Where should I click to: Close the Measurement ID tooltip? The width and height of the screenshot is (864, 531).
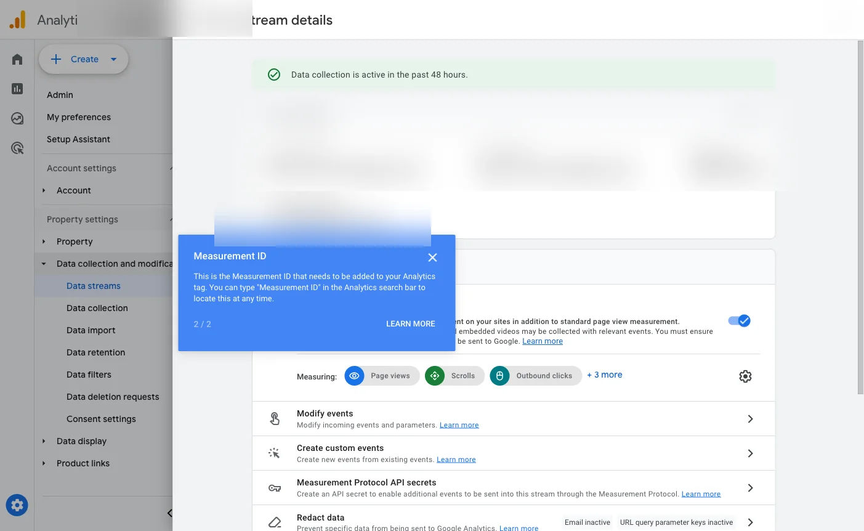point(432,257)
